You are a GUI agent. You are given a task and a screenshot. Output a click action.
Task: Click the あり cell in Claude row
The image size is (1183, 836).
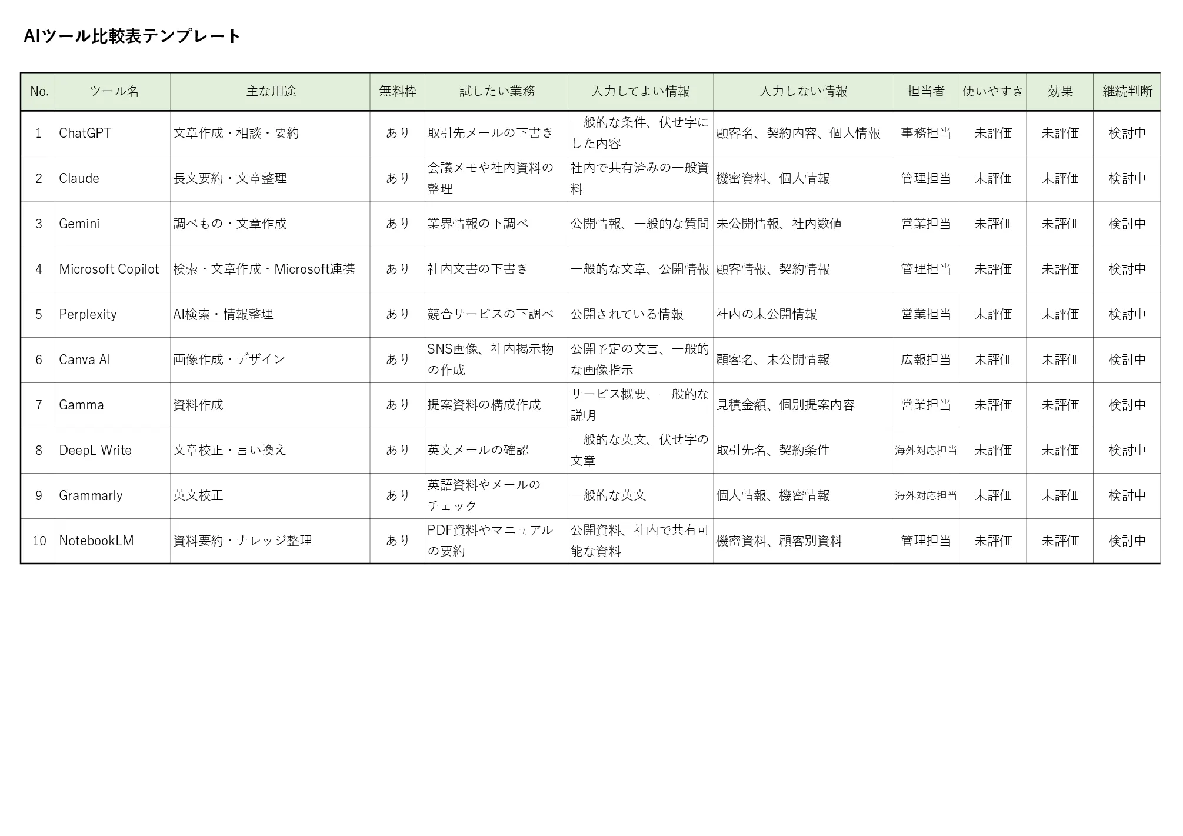tap(398, 179)
